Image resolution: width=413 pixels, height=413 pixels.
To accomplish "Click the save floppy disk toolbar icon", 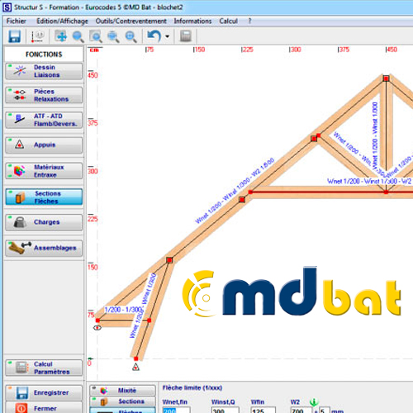I will tap(15, 36).
